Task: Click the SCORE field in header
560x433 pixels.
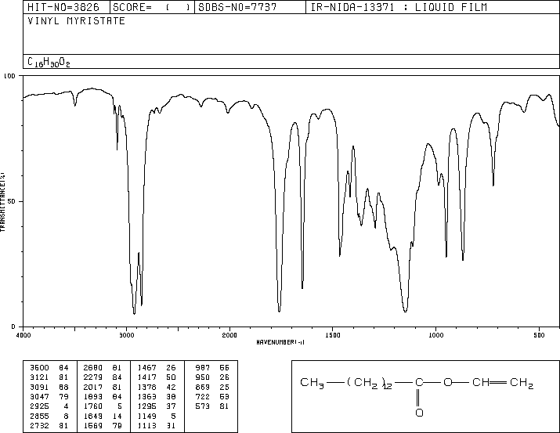Action: coord(151,7)
